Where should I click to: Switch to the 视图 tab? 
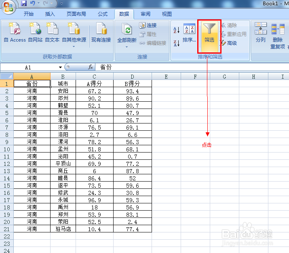click(x=167, y=14)
